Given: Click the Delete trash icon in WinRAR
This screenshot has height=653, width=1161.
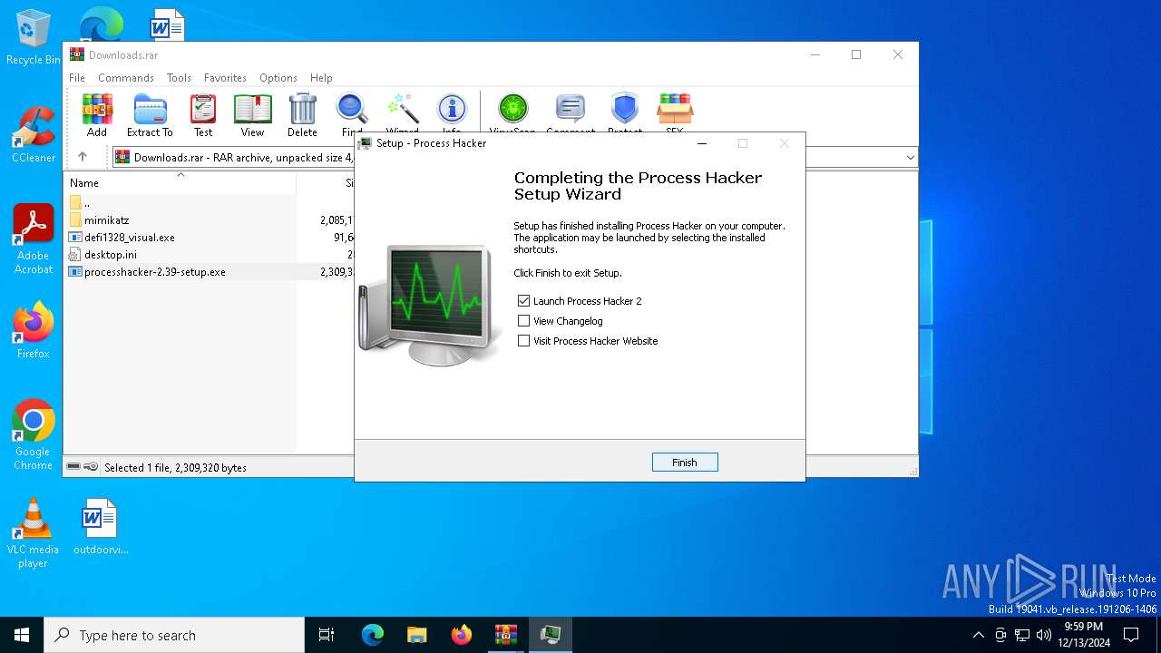Looking at the screenshot, I should click(x=302, y=115).
